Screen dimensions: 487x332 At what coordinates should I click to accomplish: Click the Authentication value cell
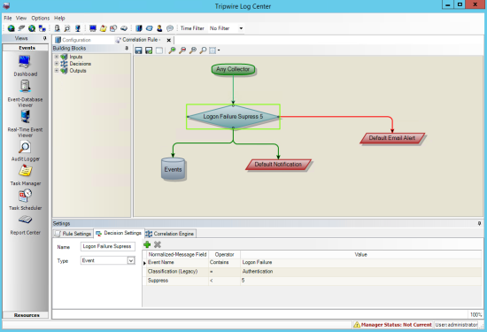click(x=361, y=272)
